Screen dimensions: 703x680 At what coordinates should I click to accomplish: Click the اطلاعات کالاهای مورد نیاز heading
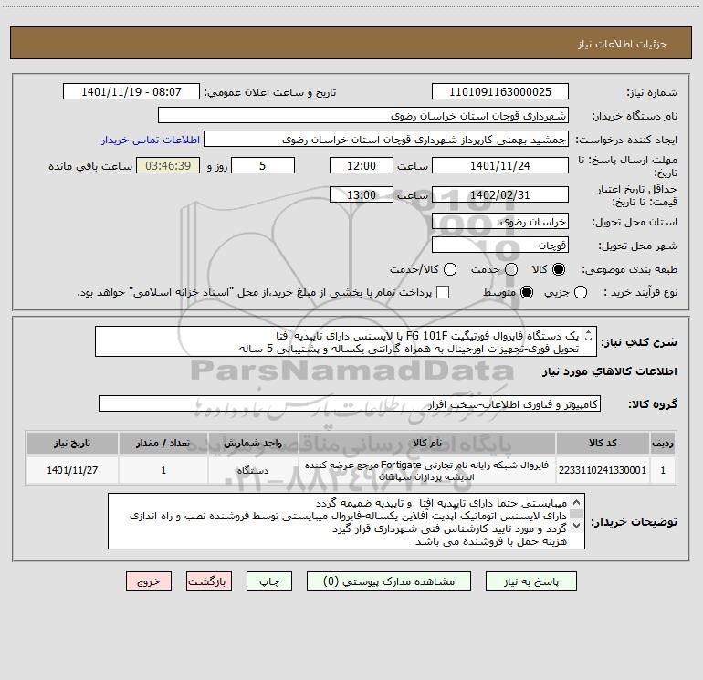610,371
